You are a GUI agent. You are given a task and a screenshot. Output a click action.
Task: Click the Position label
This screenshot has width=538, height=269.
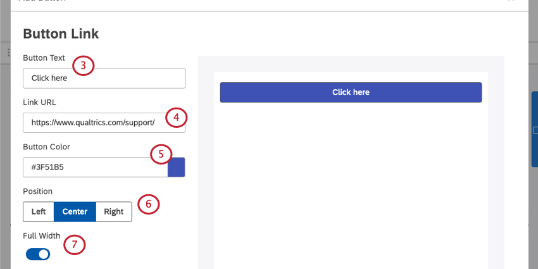tap(38, 191)
